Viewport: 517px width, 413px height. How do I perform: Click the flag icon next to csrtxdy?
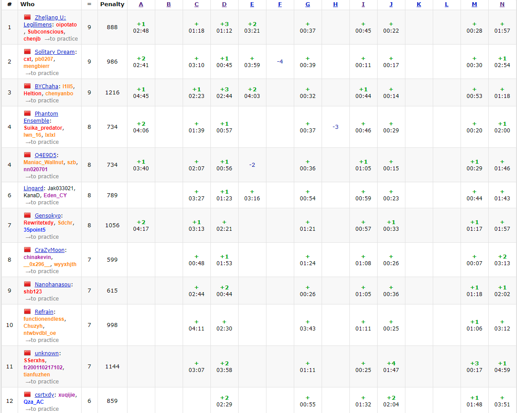pyautogui.click(x=27, y=394)
